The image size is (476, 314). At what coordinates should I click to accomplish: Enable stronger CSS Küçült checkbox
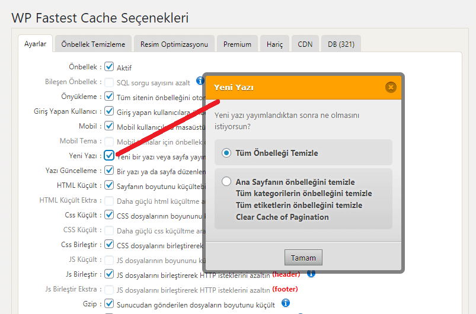[x=109, y=230]
